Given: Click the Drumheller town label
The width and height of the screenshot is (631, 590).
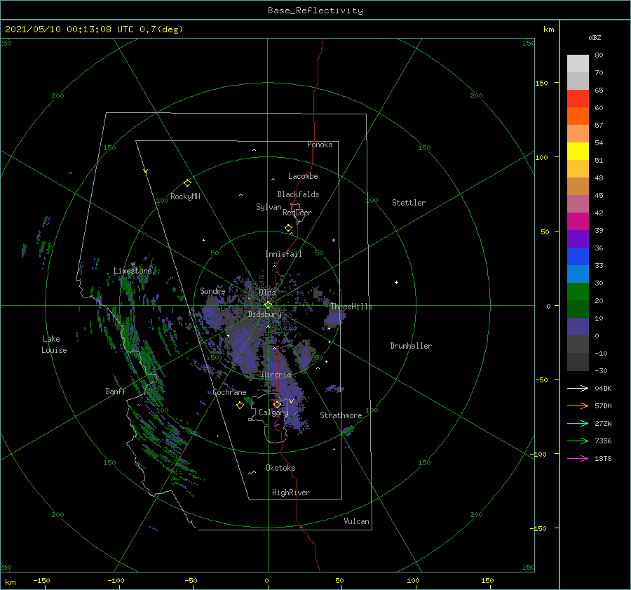Looking at the screenshot, I should tap(411, 346).
